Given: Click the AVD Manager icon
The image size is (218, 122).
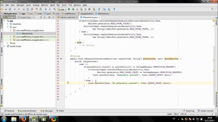Looking at the screenshot, I should coord(94,9).
